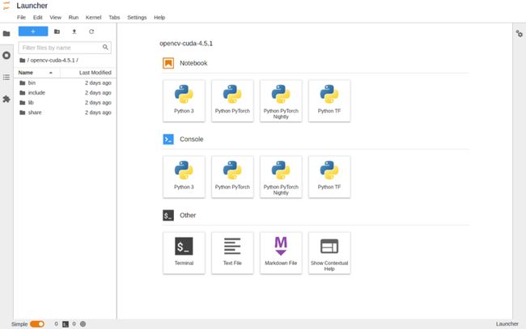Toggle the Simple interface mode switch
526x329 pixels.
(x=37, y=324)
